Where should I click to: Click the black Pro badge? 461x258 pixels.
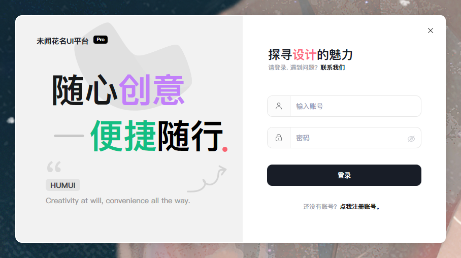101,40
